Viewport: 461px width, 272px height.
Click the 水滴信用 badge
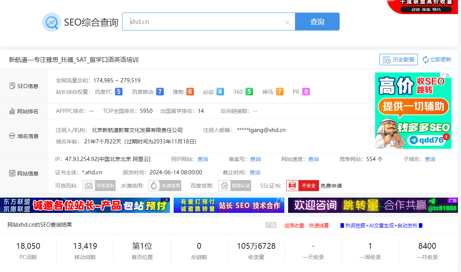164,186
